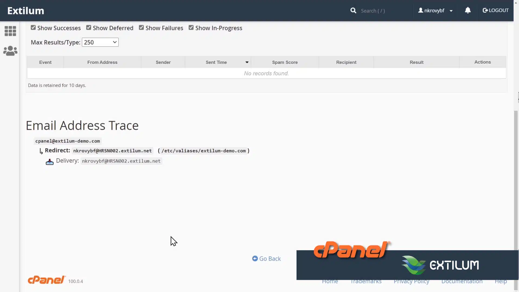This screenshot has width=519, height=292.
Task: Click 'Data is retained for 10 days.' text
Action: coord(57,85)
